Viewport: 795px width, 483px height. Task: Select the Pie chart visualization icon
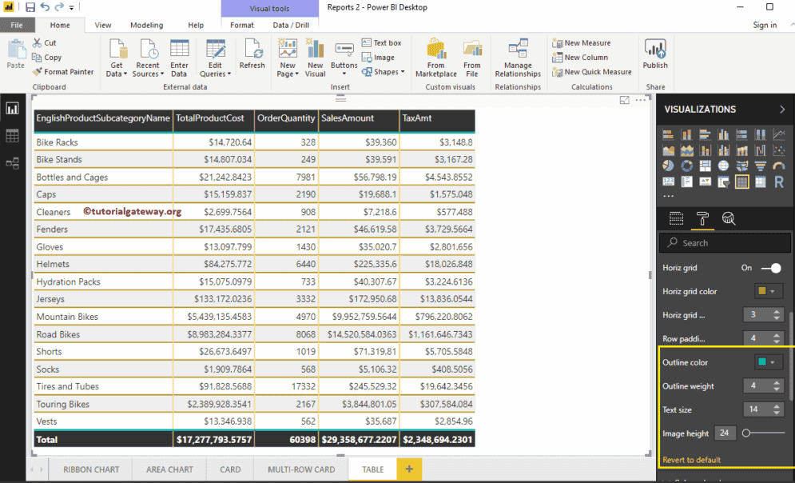pyautogui.click(x=668, y=165)
